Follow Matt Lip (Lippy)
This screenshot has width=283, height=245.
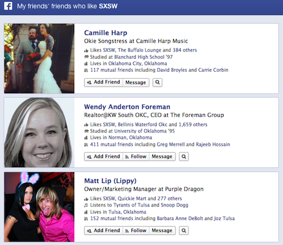[x=136, y=230]
